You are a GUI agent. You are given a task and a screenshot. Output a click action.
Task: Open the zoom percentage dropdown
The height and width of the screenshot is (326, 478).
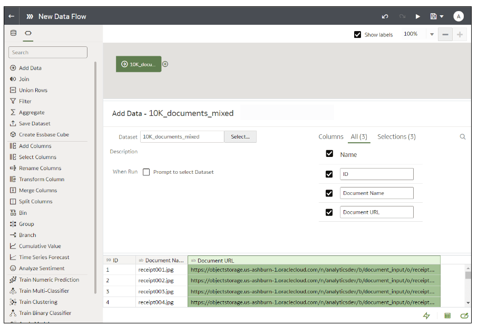[432, 34]
